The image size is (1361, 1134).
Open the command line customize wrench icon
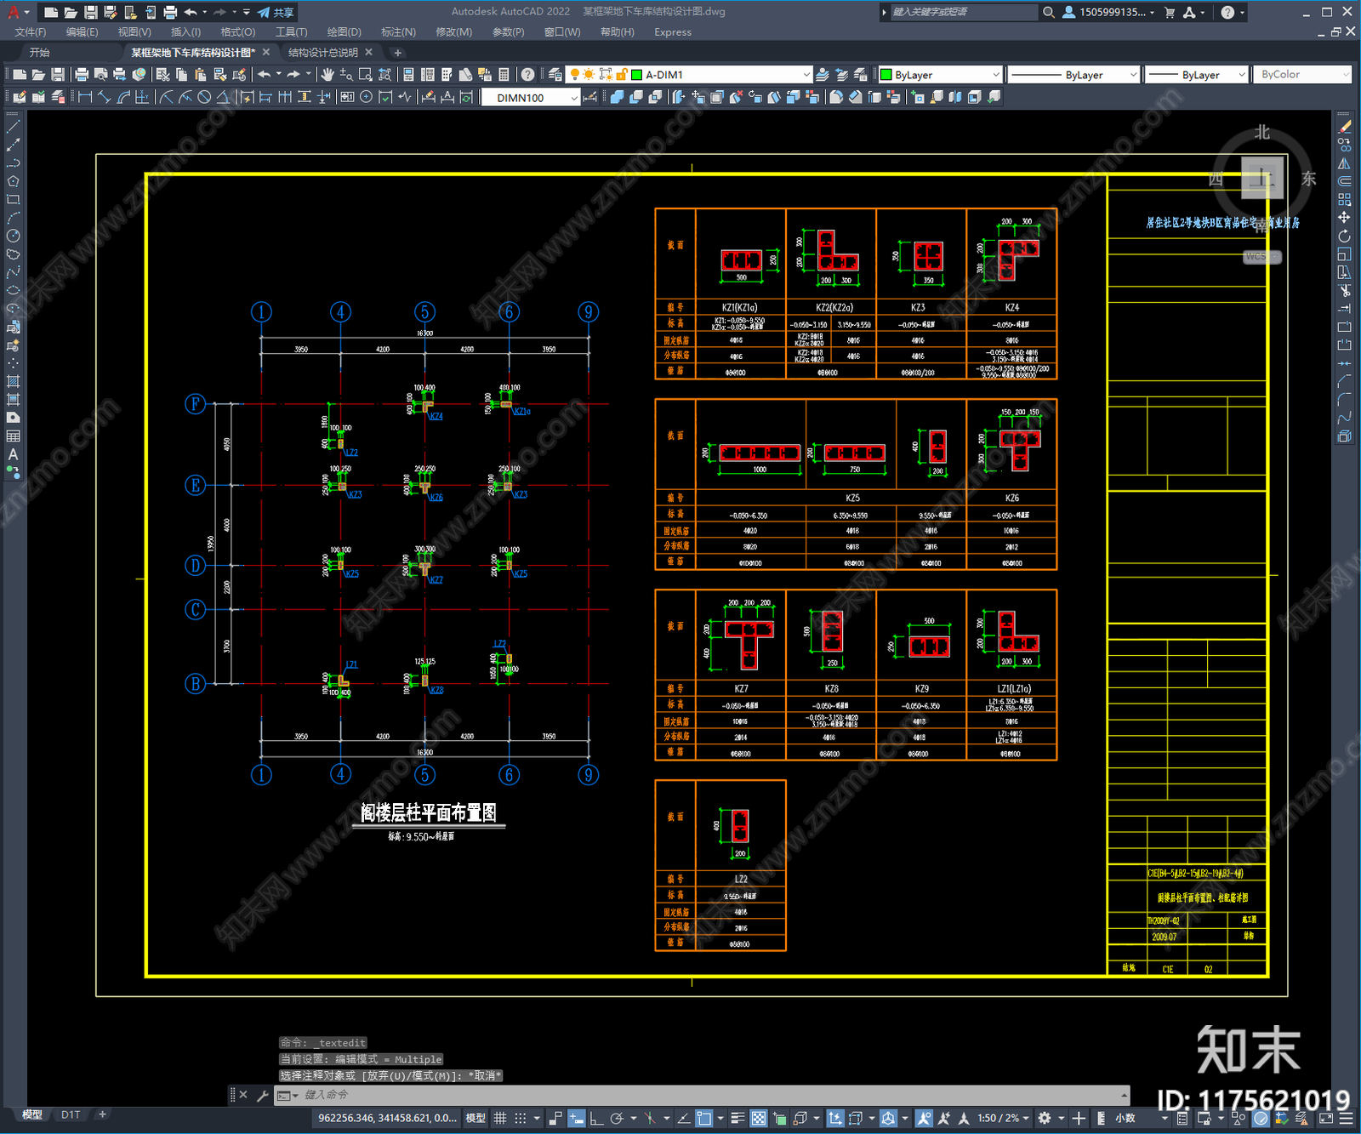pos(262,1095)
